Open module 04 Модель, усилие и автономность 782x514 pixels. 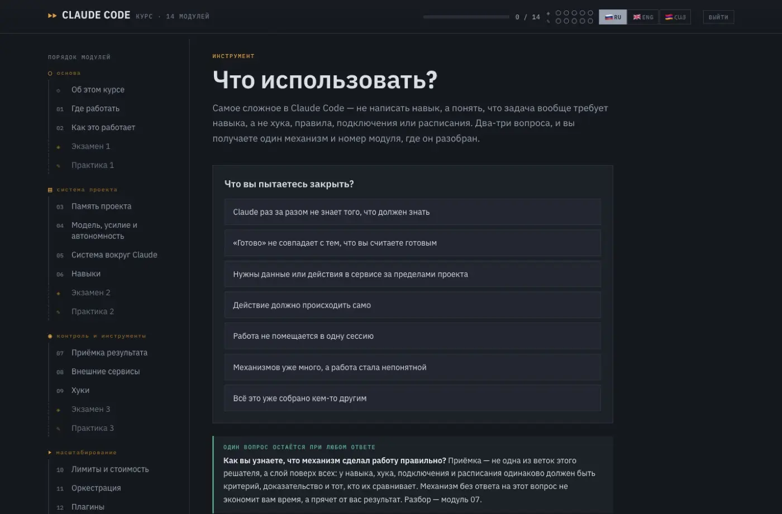tap(104, 230)
